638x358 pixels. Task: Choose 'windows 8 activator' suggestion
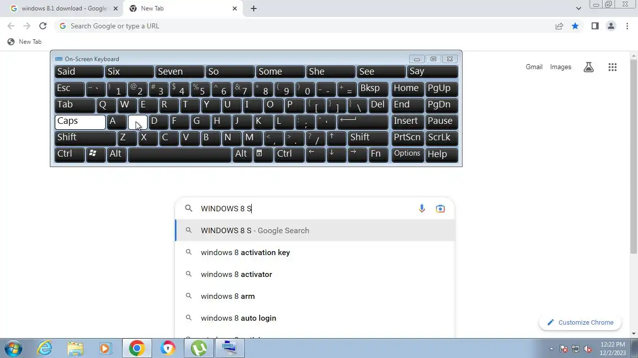click(x=315, y=274)
